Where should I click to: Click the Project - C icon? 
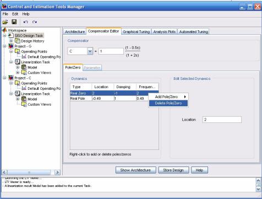coord(11,78)
